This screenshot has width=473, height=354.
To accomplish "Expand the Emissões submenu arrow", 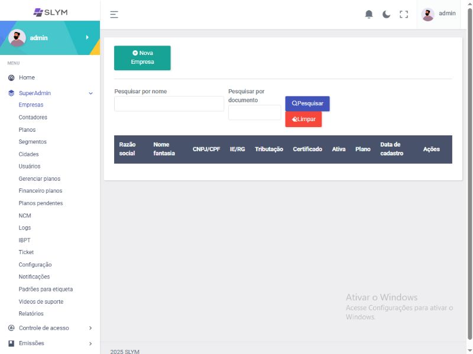I will click(x=90, y=343).
